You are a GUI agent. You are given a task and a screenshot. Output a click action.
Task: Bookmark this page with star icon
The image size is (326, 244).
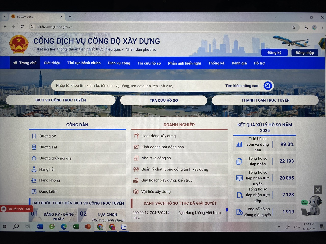click(x=294, y=27)
